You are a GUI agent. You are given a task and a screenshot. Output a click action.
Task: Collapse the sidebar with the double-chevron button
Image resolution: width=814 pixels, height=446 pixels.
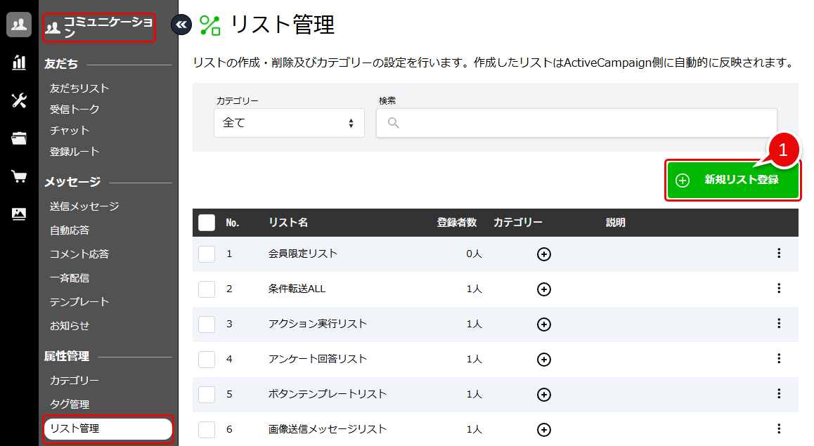click(x=181, y=24)
